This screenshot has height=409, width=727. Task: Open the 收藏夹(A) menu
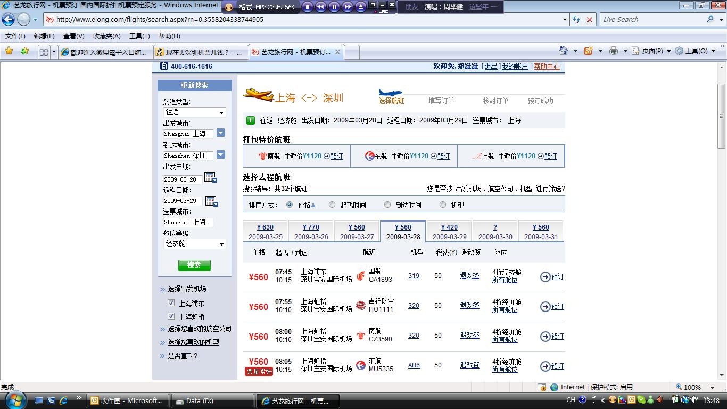[107, 36]
